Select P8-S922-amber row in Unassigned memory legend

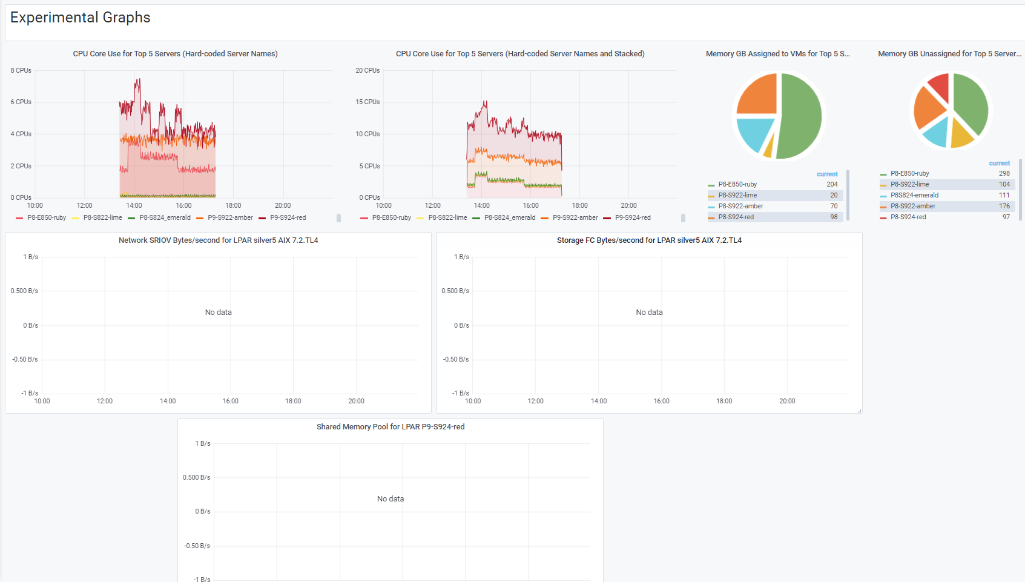pyautogui.click(x=948, y=207)
